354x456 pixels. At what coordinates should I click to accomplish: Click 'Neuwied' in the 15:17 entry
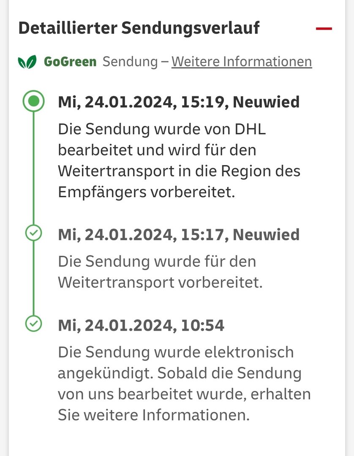coord(266,234)
